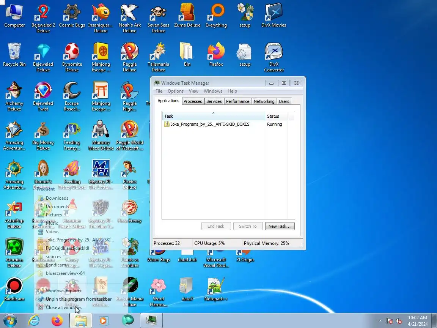Open Videos from the jump list
Screen dimensions: 437x328
pyautogui.click(x=81, y=232)
